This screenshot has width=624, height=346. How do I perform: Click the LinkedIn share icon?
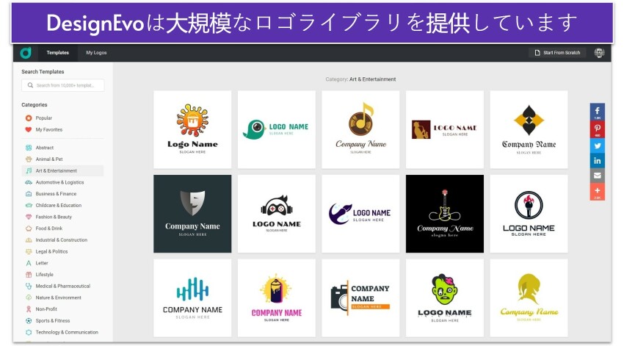point(597,160)
